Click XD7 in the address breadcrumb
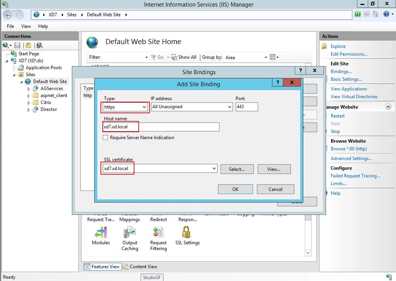 click(53, 15)
